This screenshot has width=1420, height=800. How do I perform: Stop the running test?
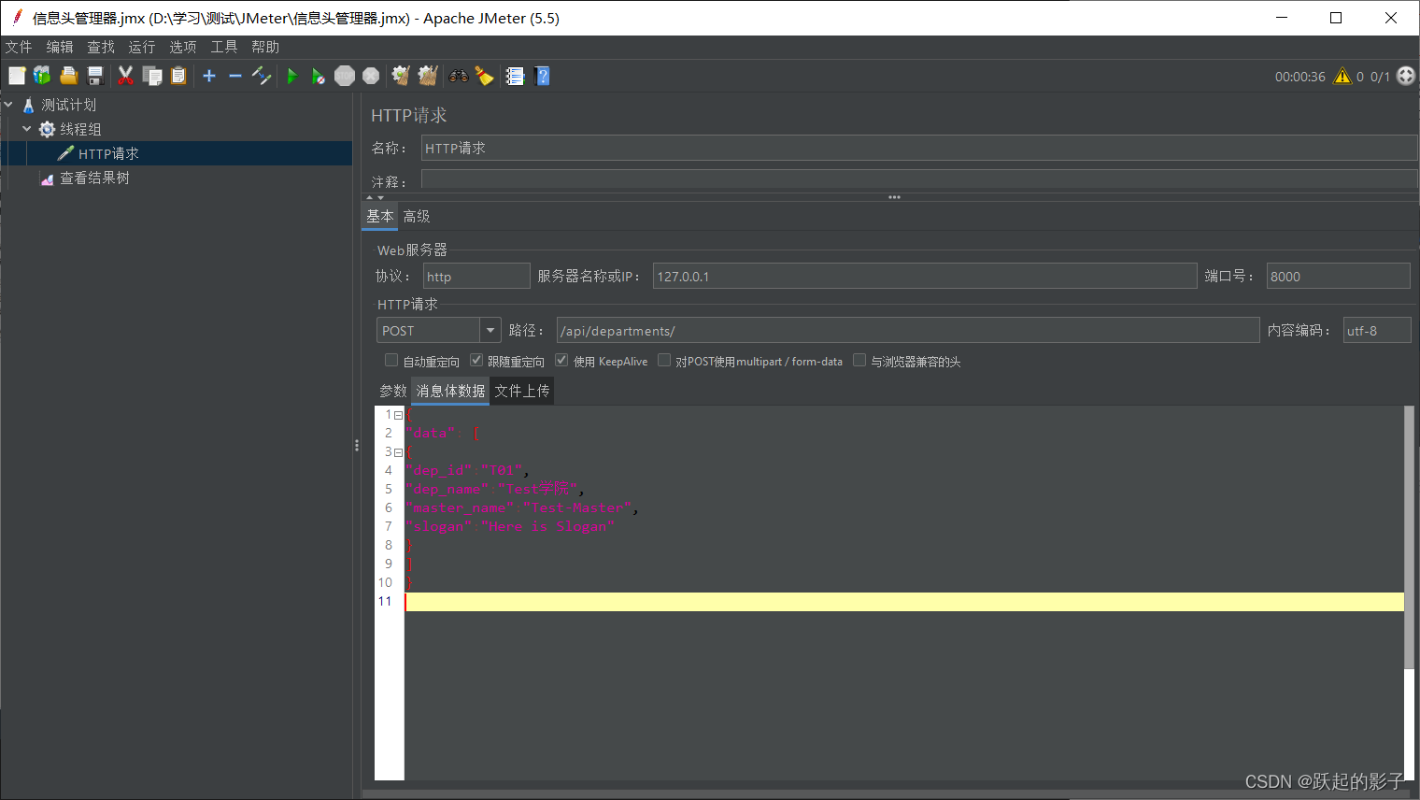coord(345,76)
